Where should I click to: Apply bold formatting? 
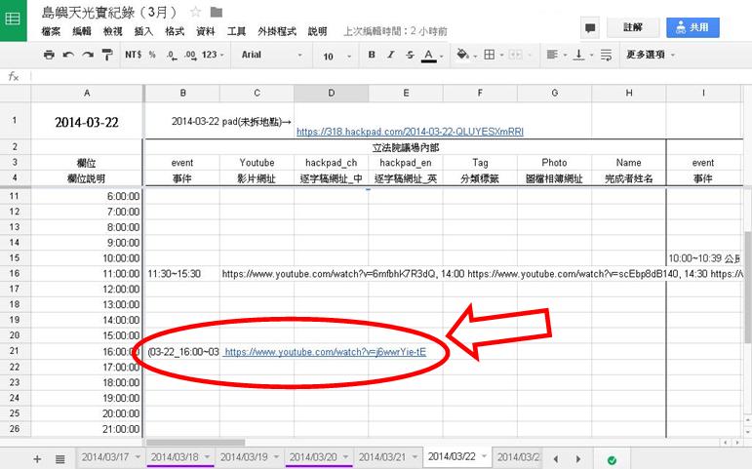(372, 56)
